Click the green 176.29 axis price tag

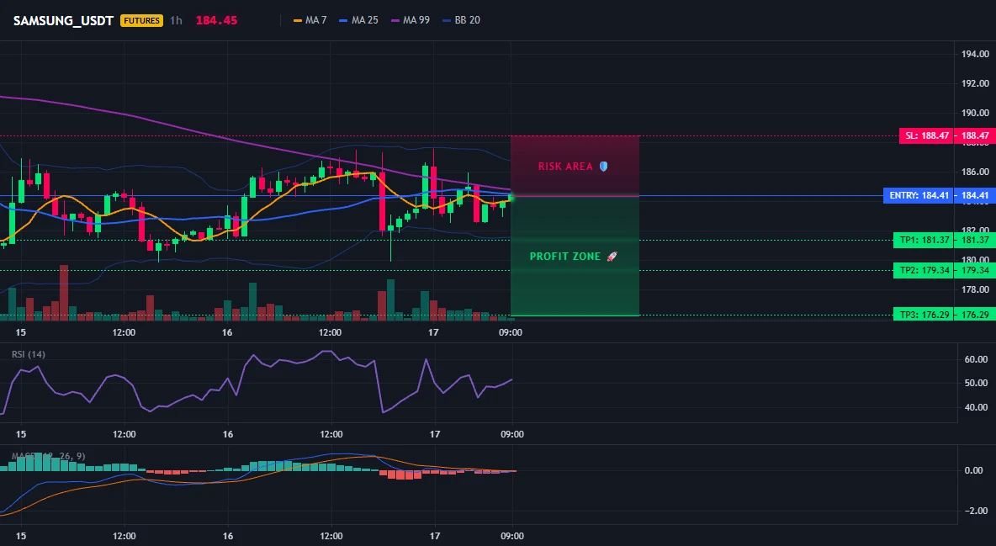coord(974,315)
